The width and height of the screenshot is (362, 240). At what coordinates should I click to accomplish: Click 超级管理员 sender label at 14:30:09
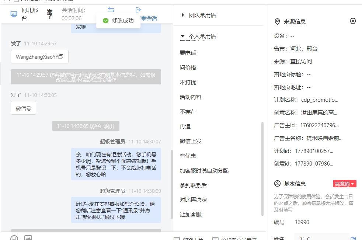[x=112, y=191]
